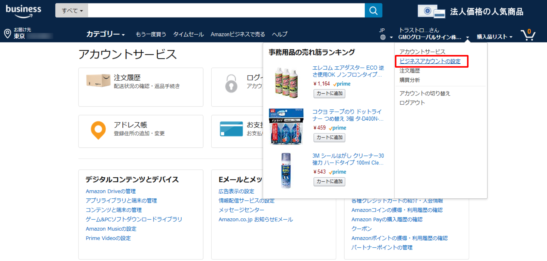547x261 pixels.
Task: Open the アドレス帳 card title
Action: pos(131,125)
